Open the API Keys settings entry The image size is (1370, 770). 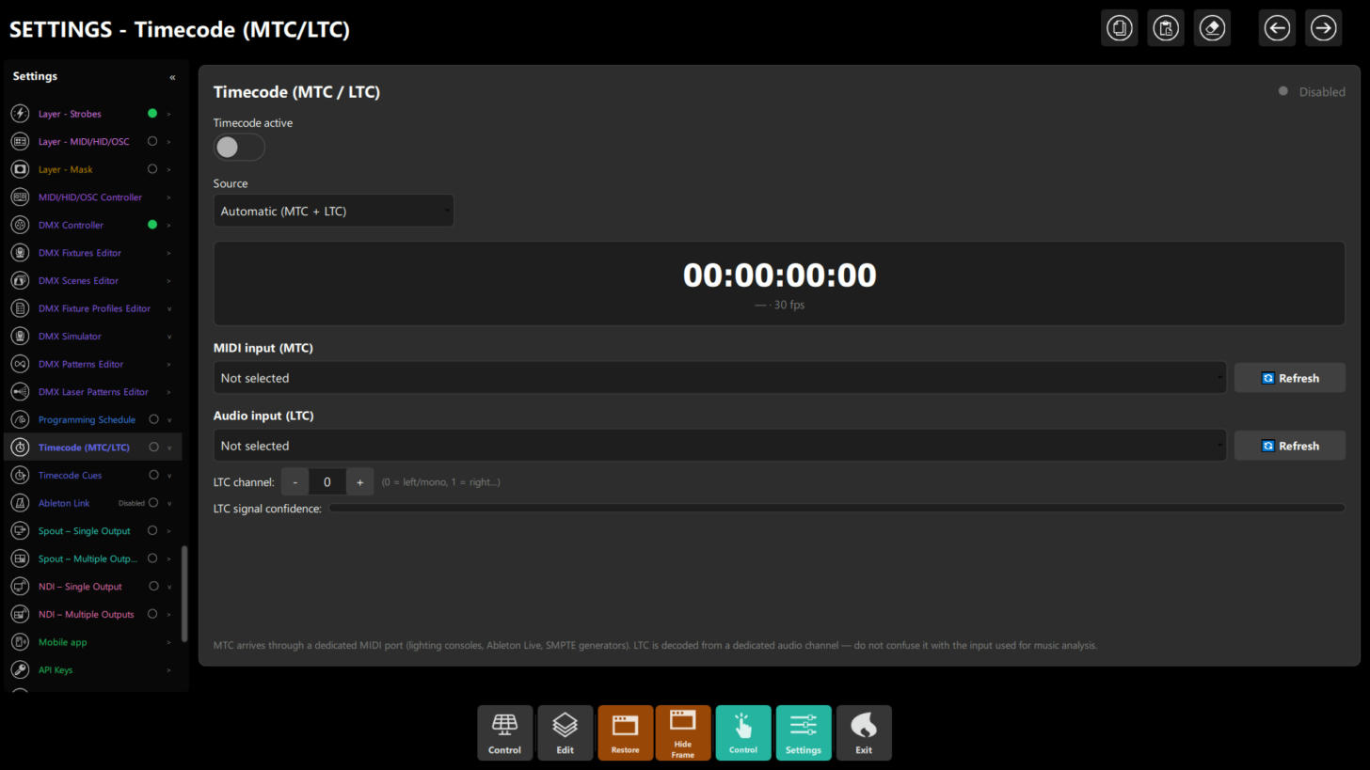pyautogui.click(x=93, y=670)
